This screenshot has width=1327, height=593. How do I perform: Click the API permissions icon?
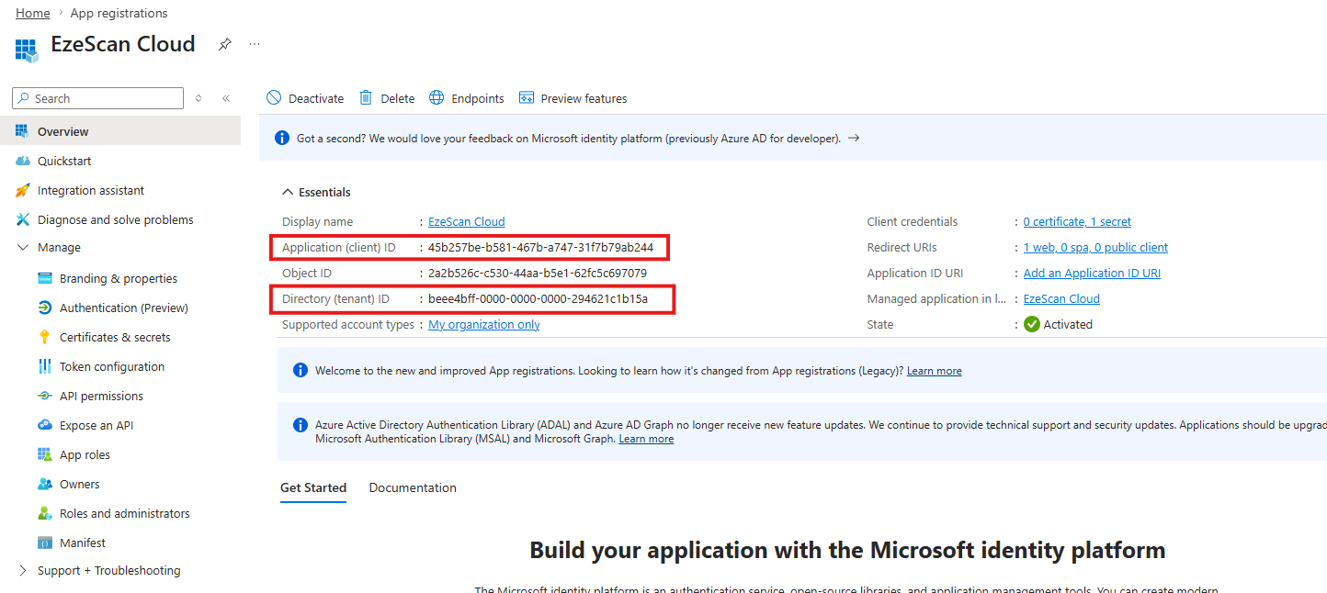(45, 396)
